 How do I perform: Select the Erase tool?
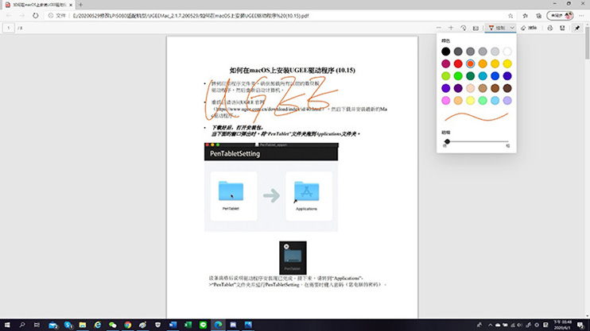pos(529,28)
